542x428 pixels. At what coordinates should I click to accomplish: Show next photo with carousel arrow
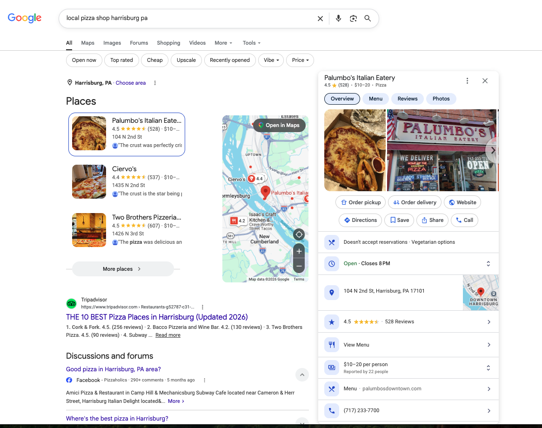(x=492, y=150)
